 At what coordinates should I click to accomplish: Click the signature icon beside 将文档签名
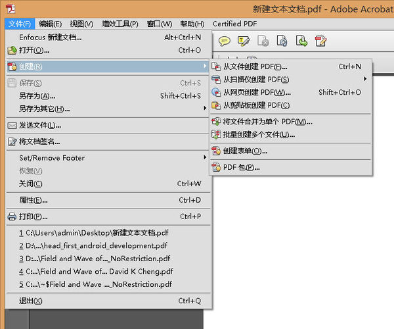pos(12,141)
